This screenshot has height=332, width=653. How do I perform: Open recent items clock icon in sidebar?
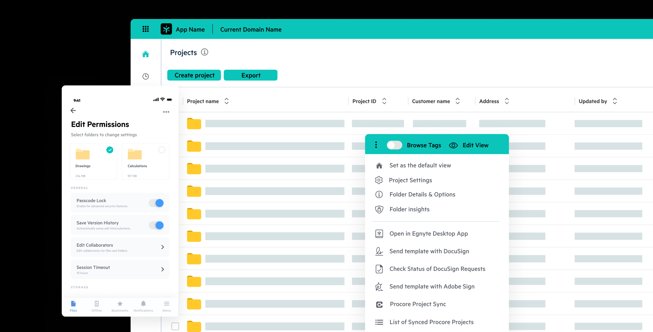click(x=145, y=76)
